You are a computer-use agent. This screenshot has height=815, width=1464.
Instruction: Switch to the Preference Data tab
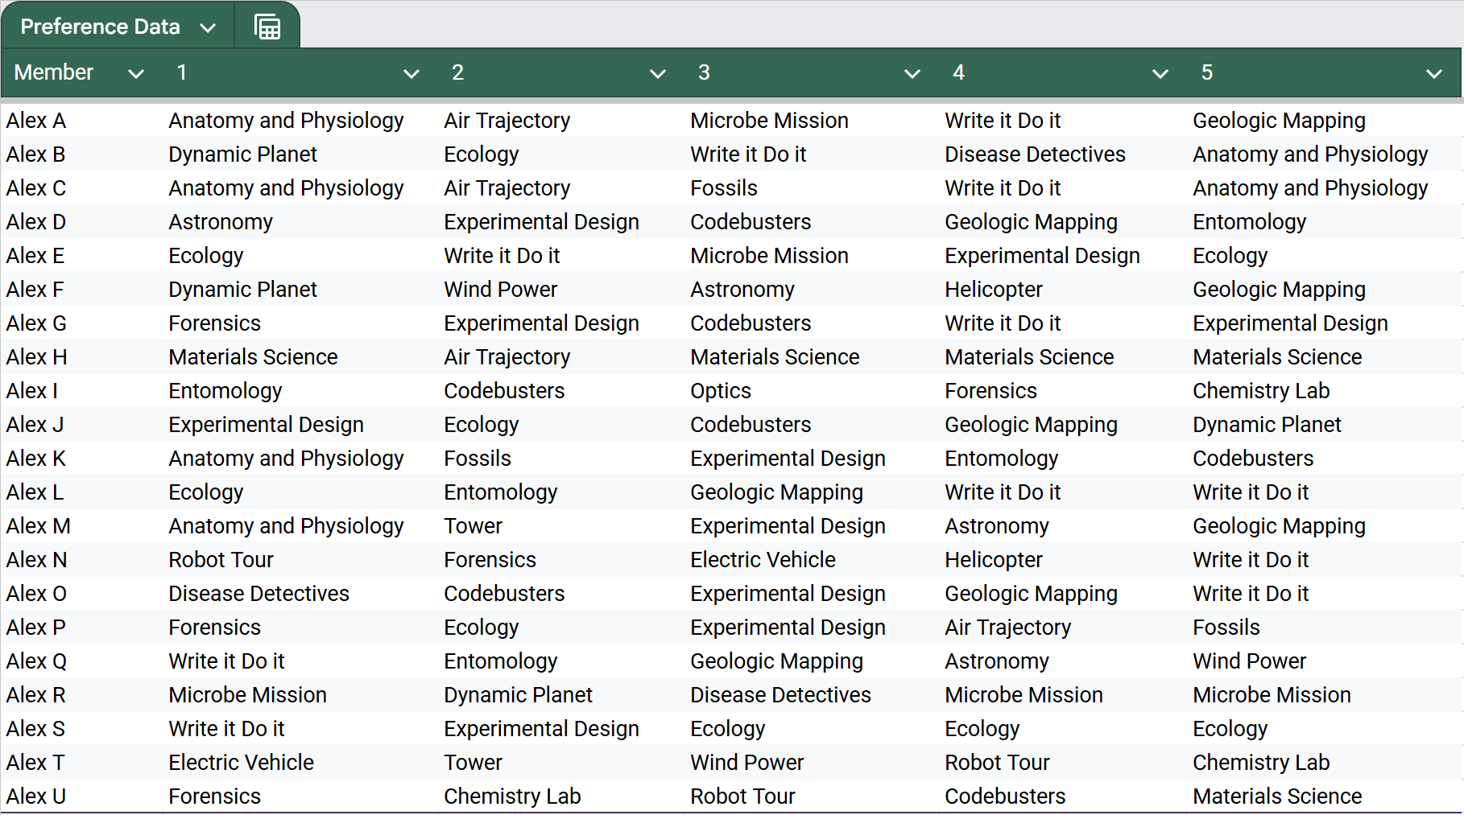point(99,26)
